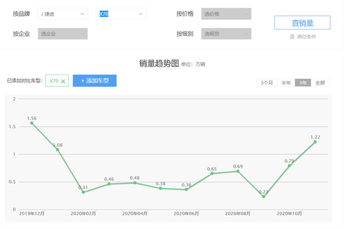This screenshot has width=344, height=229.
Task: Click the 0.31 data point for 2020年02月
Action: (83, 192)
